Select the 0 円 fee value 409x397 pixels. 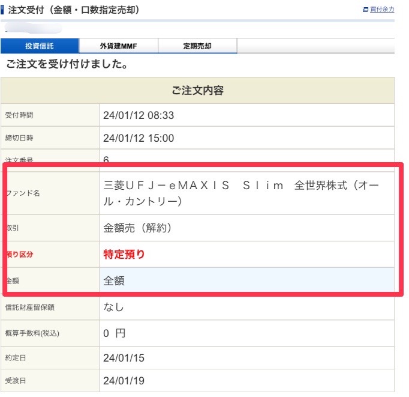115,333
